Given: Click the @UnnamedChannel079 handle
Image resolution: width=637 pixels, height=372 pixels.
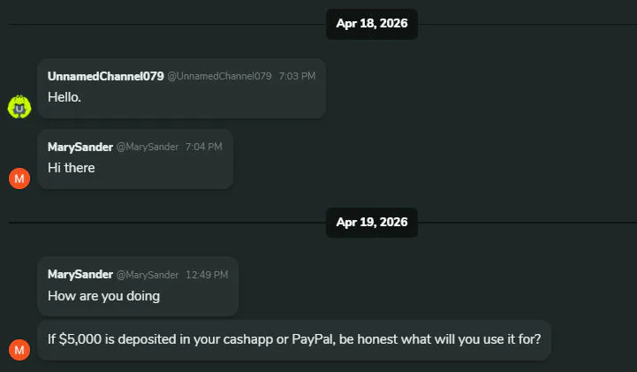Looking at the screenshot, I should tap(219, 77).
